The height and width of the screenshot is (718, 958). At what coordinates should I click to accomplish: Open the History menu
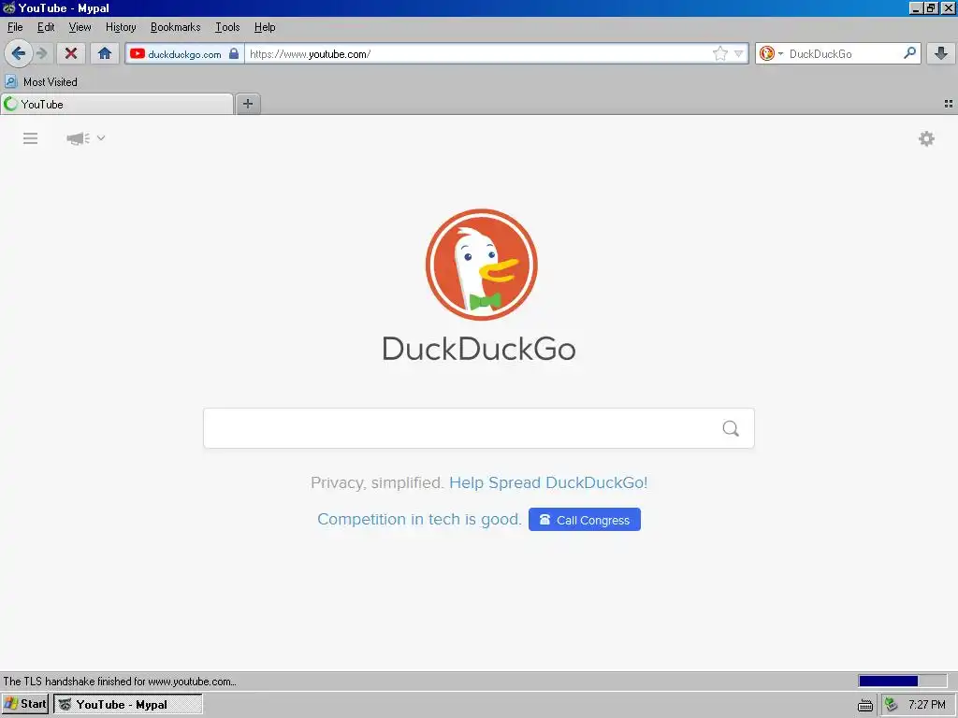pos(121,27)
